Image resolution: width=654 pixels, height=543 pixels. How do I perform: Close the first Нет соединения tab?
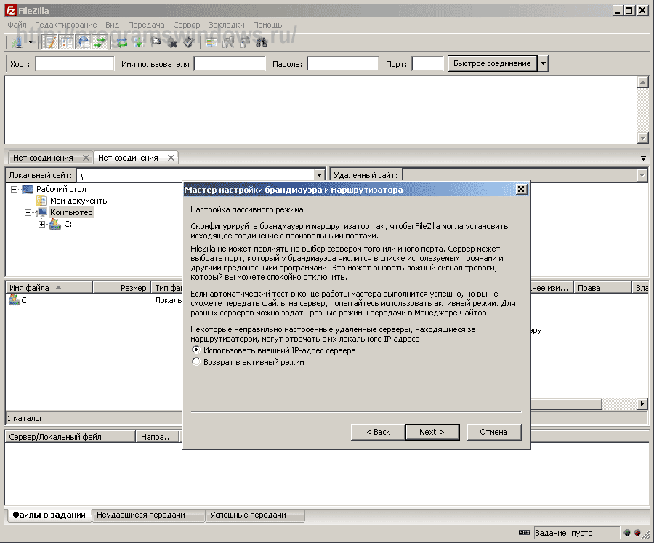pyautogui.click(x=86, y=158)
